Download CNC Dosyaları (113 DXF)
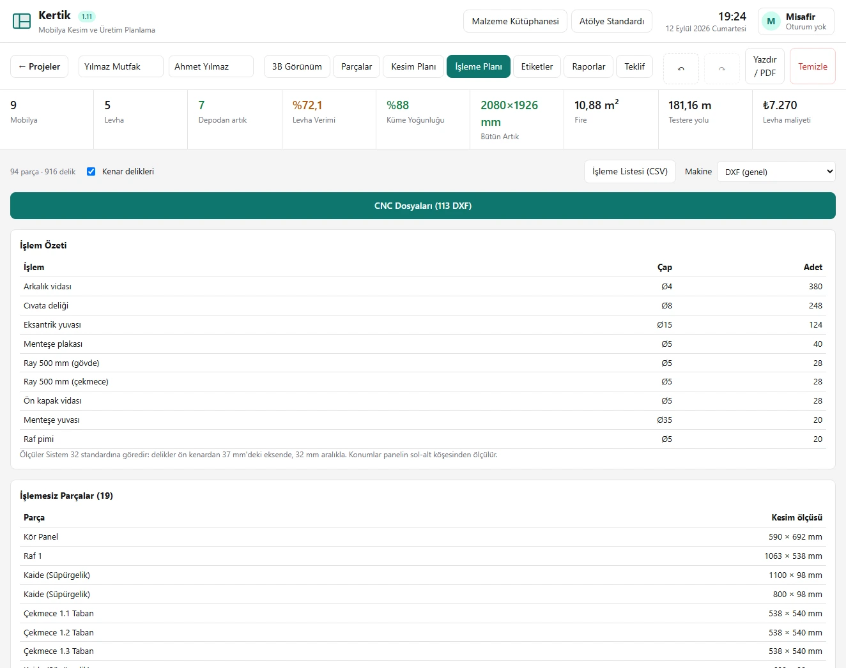The image size is (846, 668). click(423, 206)
